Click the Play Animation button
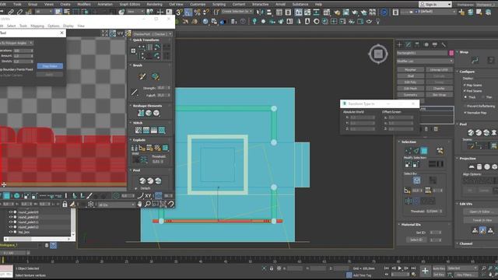The height and width of the screenshot is (280, 498). 400,268
